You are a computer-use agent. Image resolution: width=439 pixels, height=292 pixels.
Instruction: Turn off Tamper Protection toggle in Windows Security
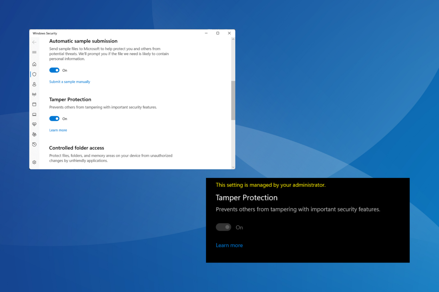54,119
